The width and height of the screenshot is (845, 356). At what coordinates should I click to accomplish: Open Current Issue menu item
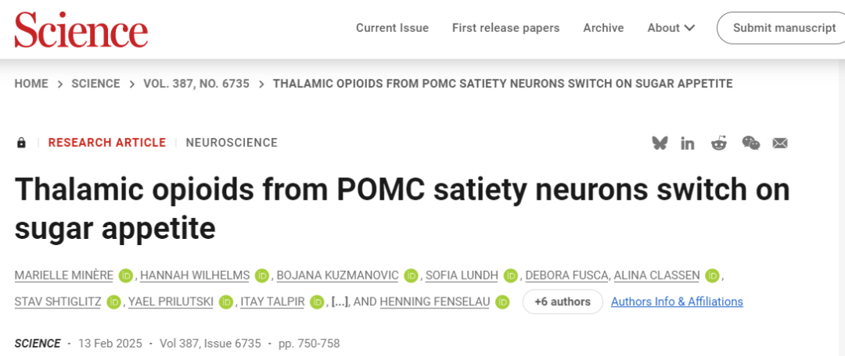(x=392, y=28)
